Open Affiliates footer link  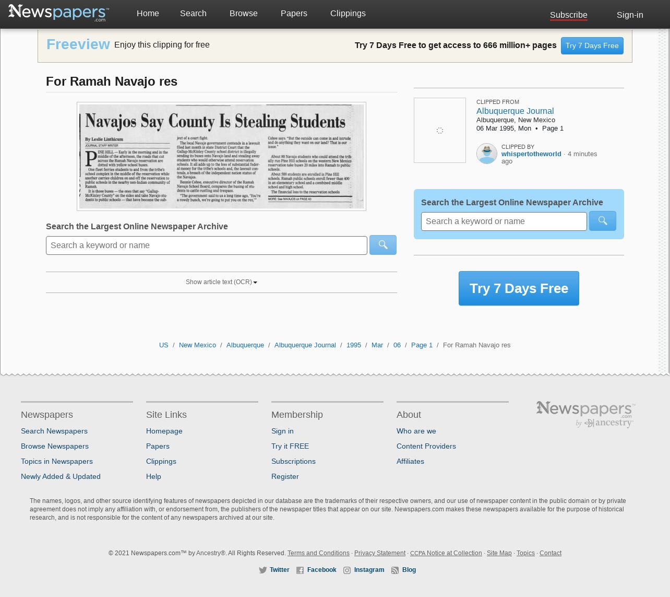[x=410, y=461]
